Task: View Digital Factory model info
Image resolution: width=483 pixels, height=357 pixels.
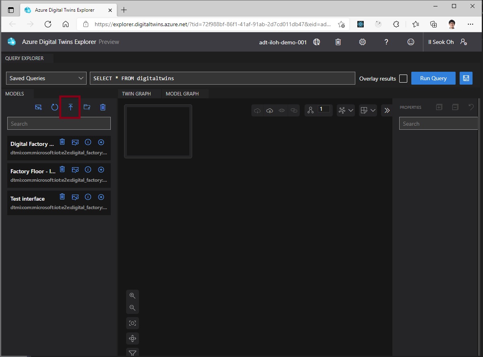Action: (88, 142)
